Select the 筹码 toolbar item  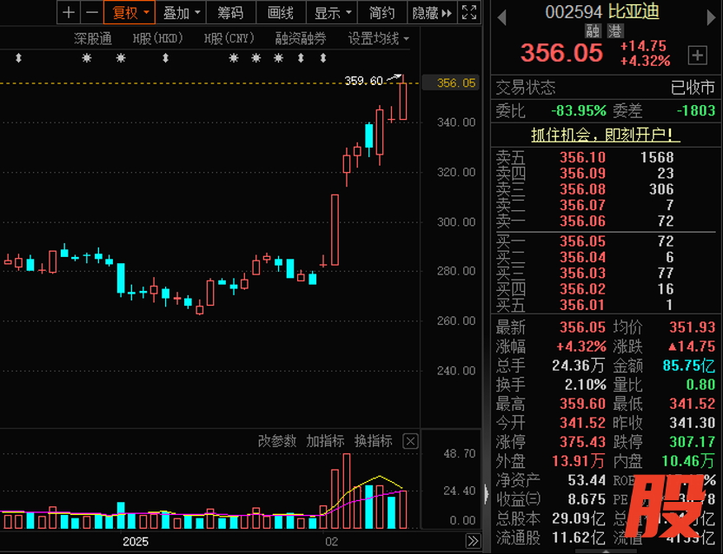(x=230, y=12)
